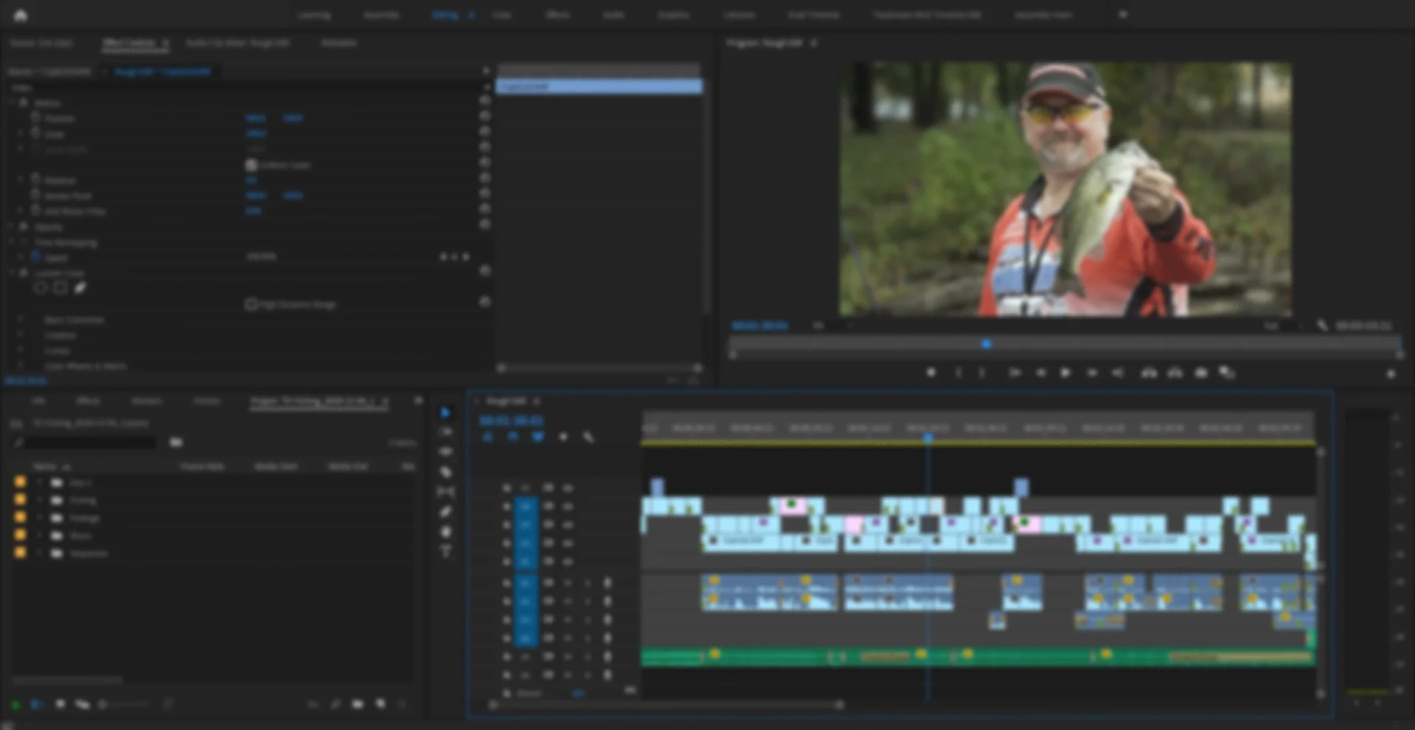Play the sequence in the Program monitor
Image resolution: width=1415 pixels, height=730 pixels.
tap(1065, 373)
